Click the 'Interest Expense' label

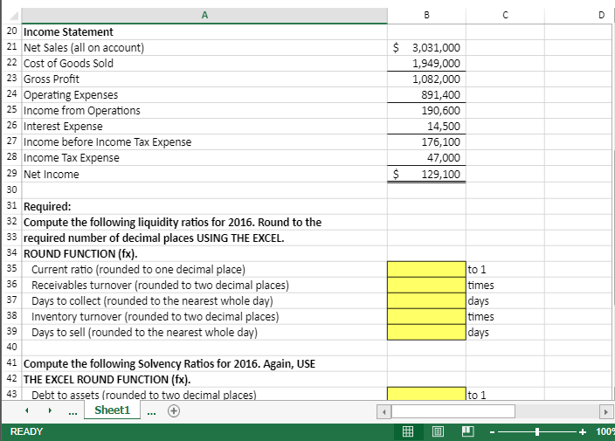point(63,127)
